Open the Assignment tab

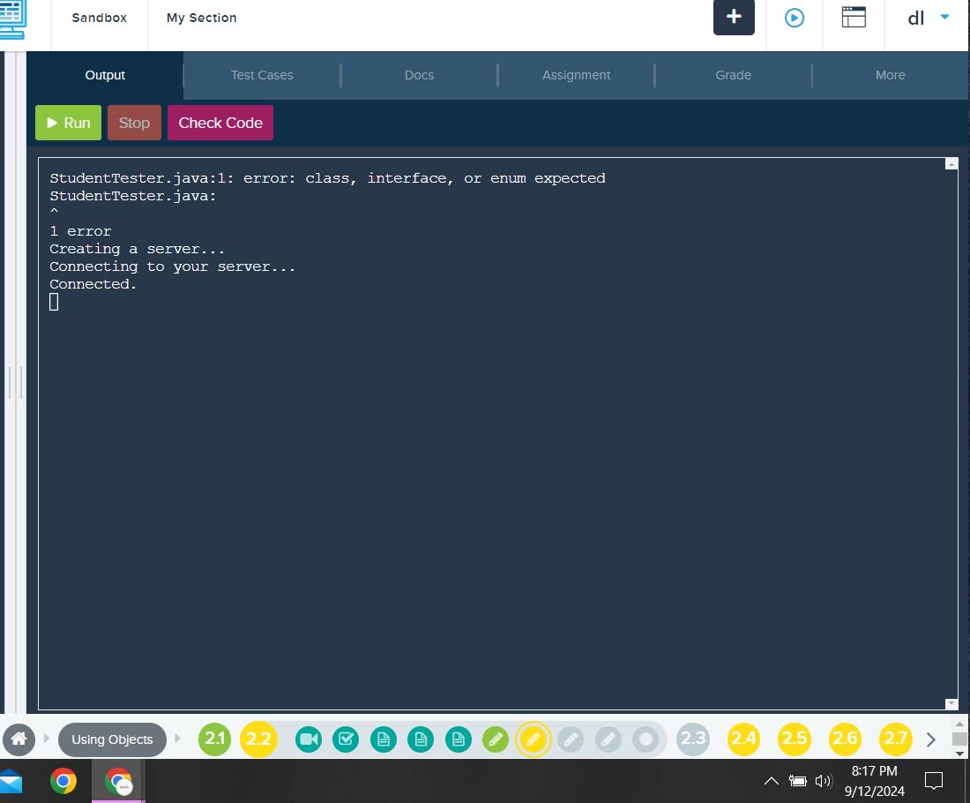576,75
